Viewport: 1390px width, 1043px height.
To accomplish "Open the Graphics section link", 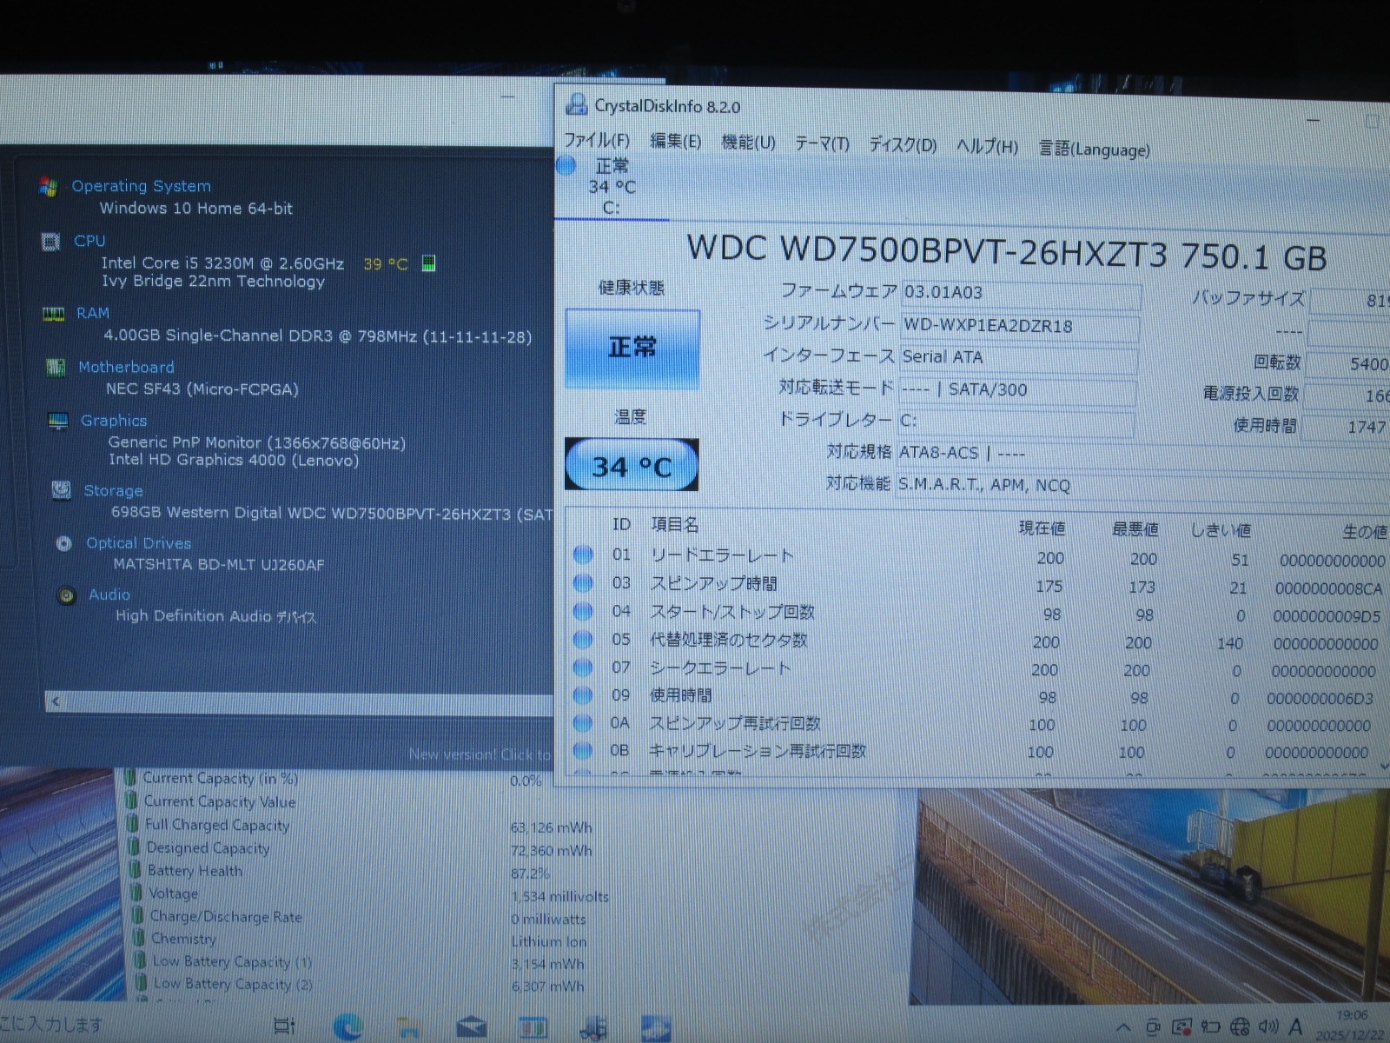I will point(114,421).
